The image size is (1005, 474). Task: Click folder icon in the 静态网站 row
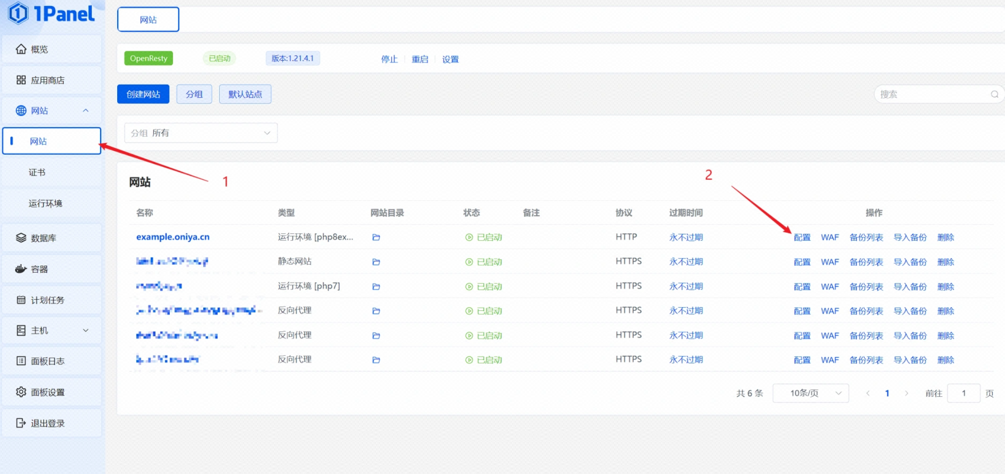pyautogui.click(x=376, y=262)
